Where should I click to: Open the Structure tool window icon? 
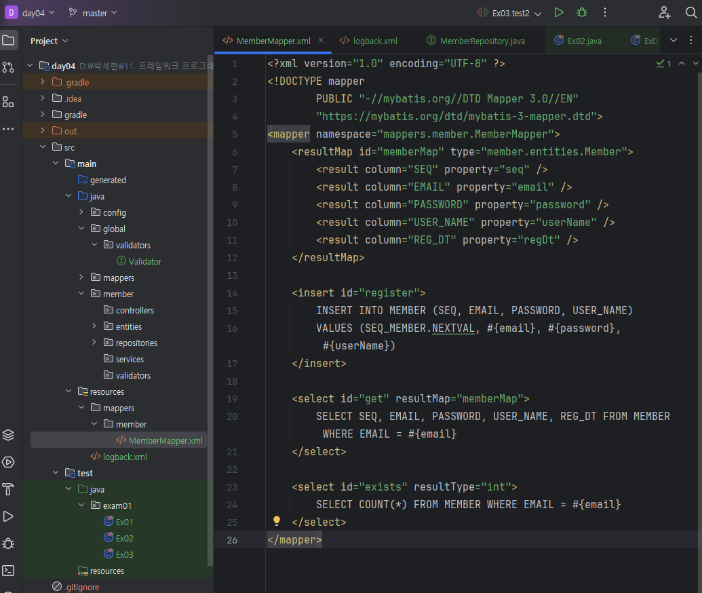pos(8,102)
